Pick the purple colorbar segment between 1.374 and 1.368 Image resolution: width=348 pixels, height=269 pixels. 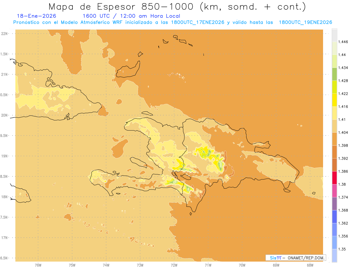[334, 204]
